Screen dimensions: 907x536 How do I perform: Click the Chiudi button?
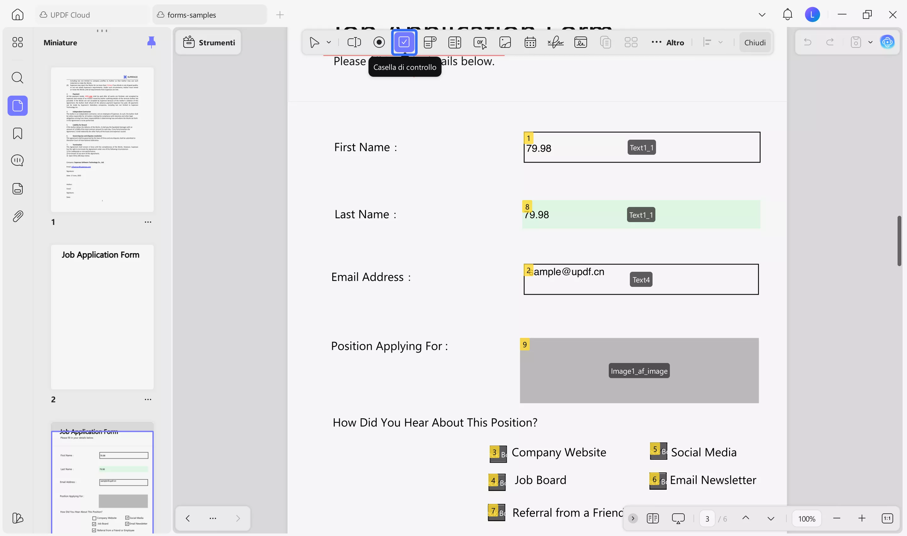[755, 42]
